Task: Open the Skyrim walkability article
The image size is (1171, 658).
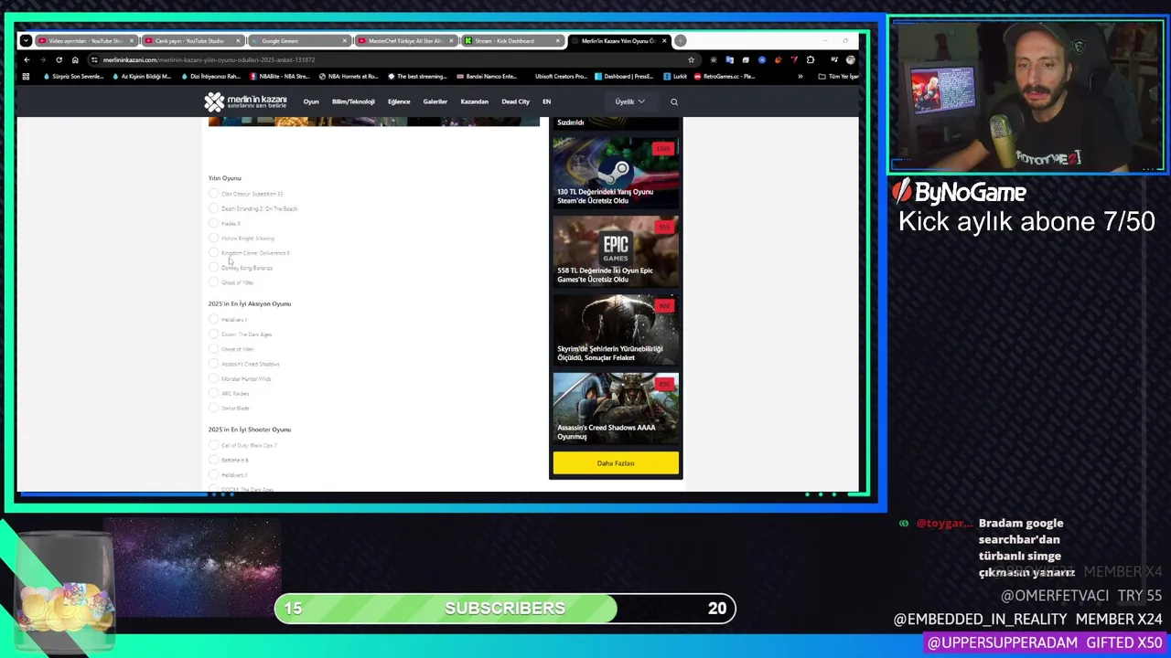Action: point(616,329)
